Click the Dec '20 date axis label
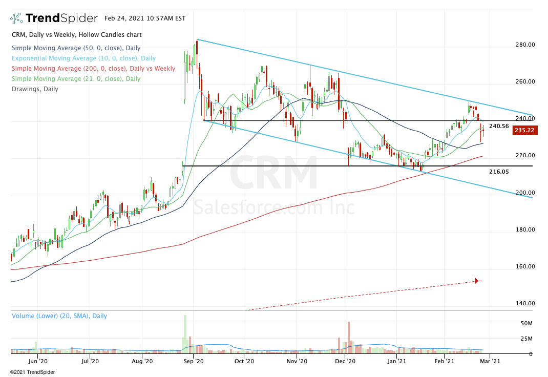 [x=345, y=361]
